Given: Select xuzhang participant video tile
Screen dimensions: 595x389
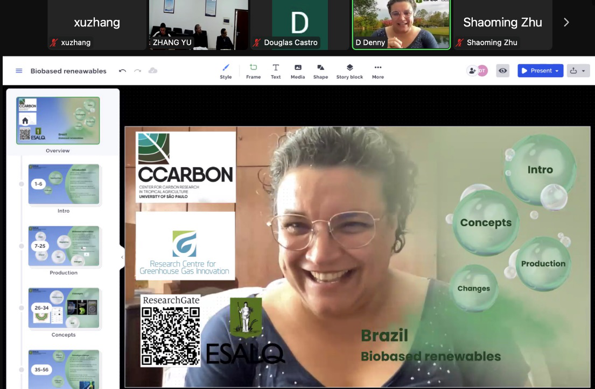Looking at the screenshot, I should coord(97,25).
